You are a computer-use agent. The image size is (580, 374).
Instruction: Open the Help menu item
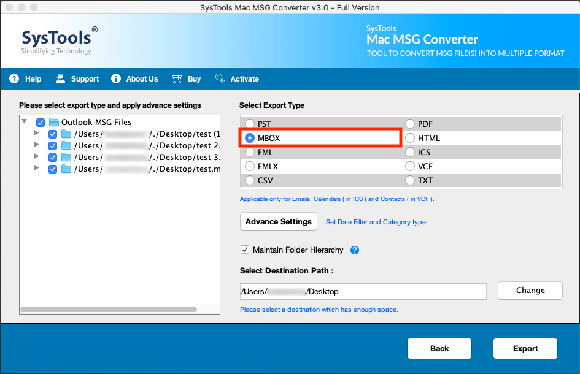pos(33,78)
